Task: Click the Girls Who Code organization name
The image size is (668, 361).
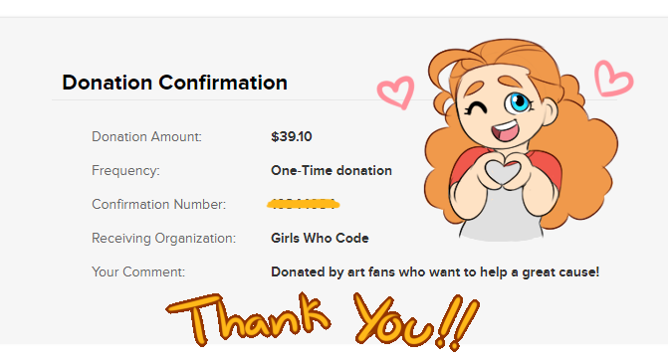Action: (320, 238)
